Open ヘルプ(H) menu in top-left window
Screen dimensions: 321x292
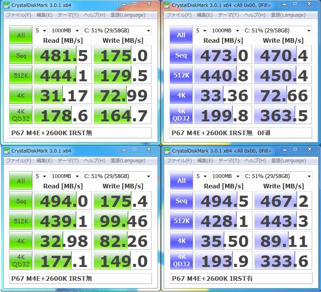click(94, 15)
